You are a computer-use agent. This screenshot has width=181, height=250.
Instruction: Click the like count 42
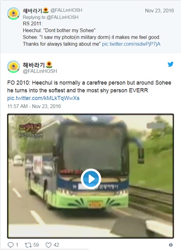point(56,245)
